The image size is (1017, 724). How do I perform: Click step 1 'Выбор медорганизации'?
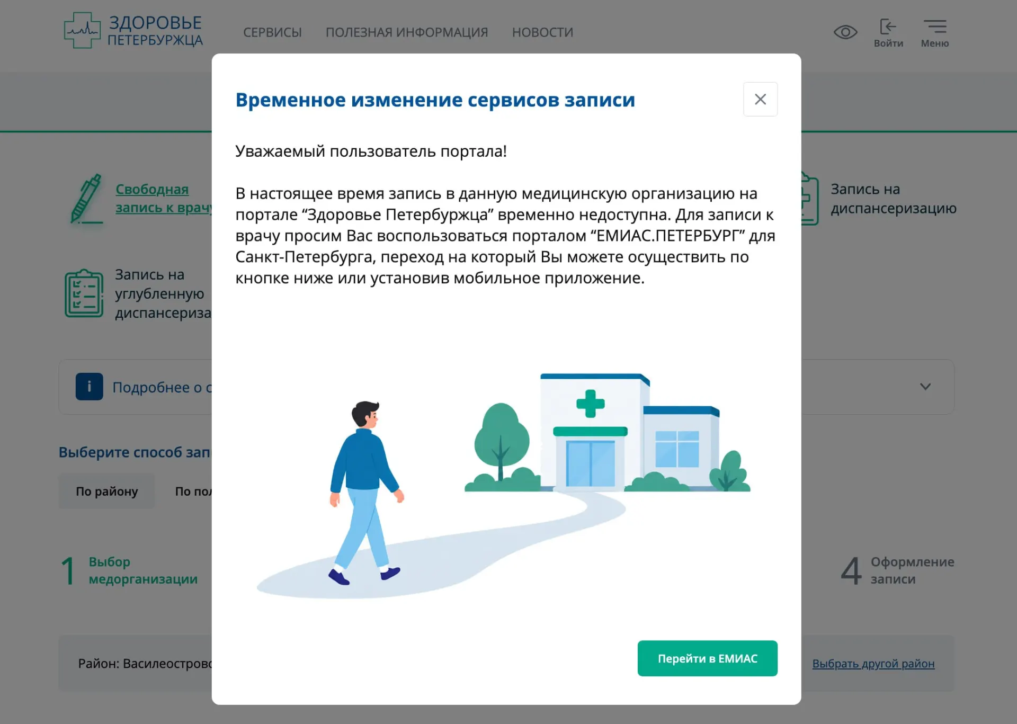(x=129, y=570)
